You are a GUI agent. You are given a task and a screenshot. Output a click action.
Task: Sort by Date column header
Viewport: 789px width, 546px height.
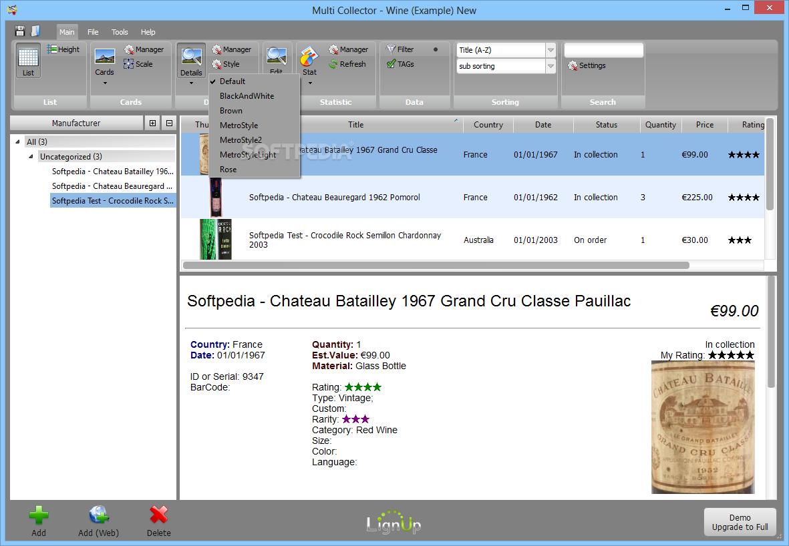coord(543,125)
